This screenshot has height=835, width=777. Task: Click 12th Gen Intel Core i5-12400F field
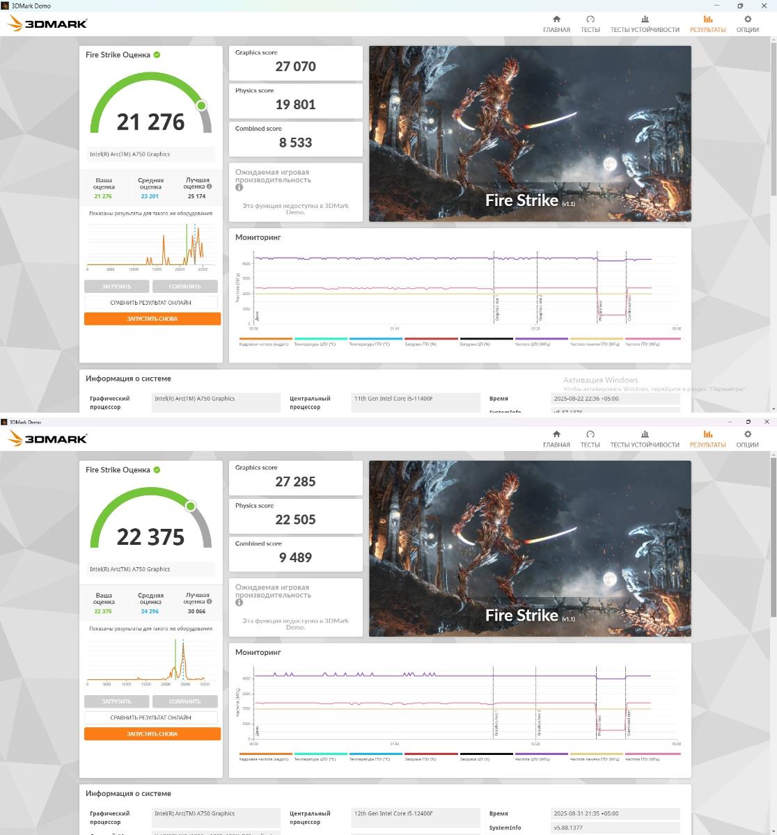[x=416, y=813]
